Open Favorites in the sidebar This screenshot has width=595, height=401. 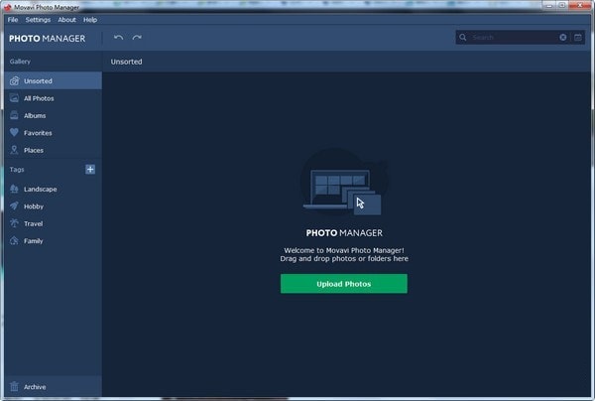[54, 133]
